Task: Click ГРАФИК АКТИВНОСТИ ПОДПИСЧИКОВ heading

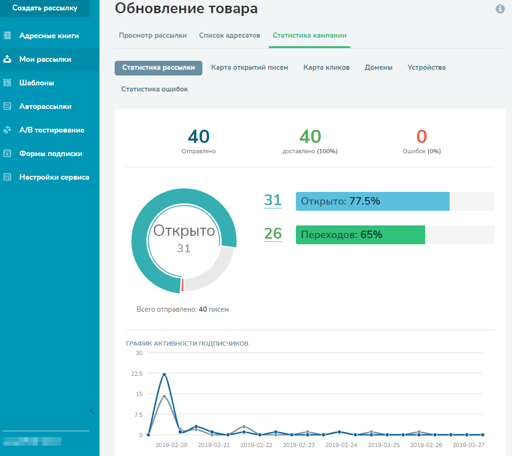Action: pyautogui.click(x=187, y=343)
